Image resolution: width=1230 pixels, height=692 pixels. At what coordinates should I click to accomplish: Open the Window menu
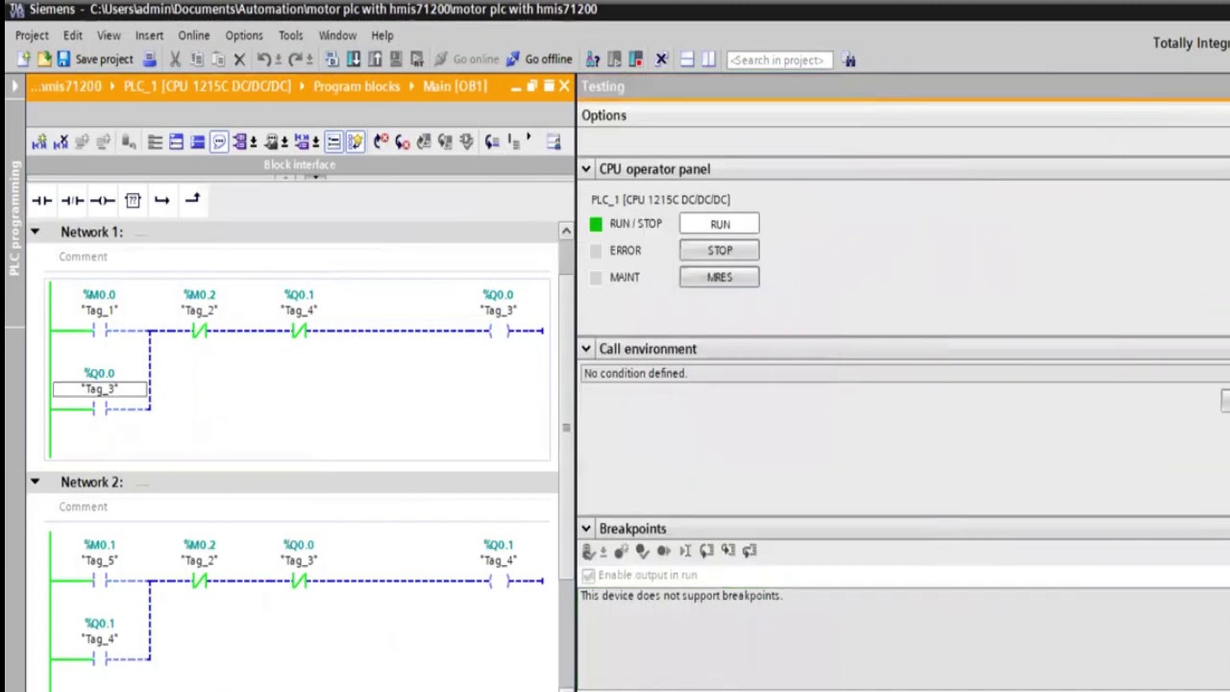coord(337,36)
